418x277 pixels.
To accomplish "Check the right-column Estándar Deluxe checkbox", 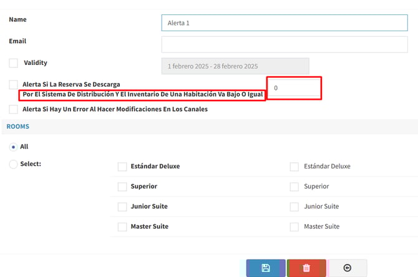I will pyautogui.click(x=294, y=167).
